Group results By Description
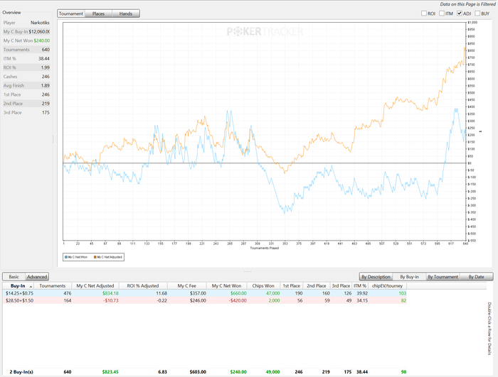 click(376, 276)
